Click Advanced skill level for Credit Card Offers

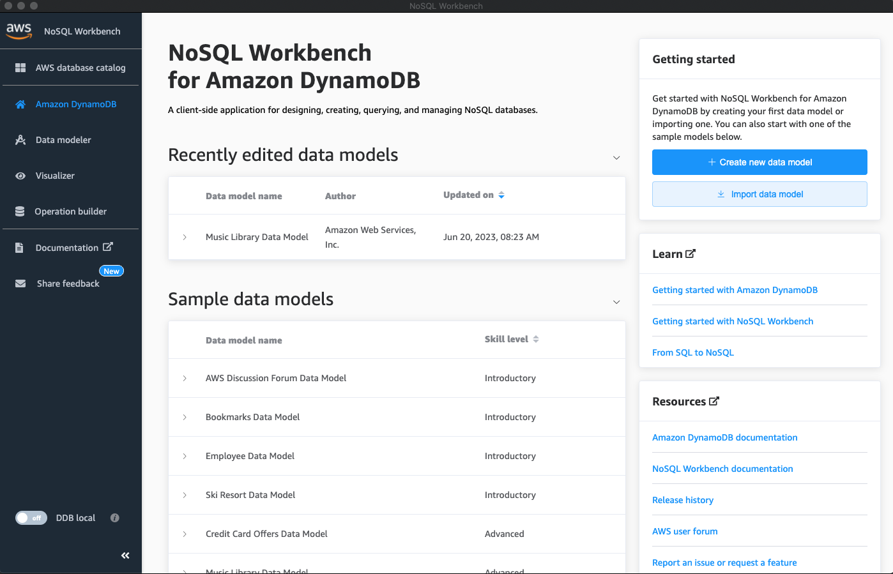tap(505, 534)
